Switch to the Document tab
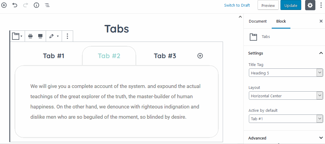 pos(258,21)
